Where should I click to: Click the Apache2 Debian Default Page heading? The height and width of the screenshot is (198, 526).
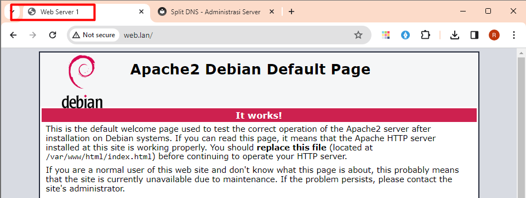(250, 69)
